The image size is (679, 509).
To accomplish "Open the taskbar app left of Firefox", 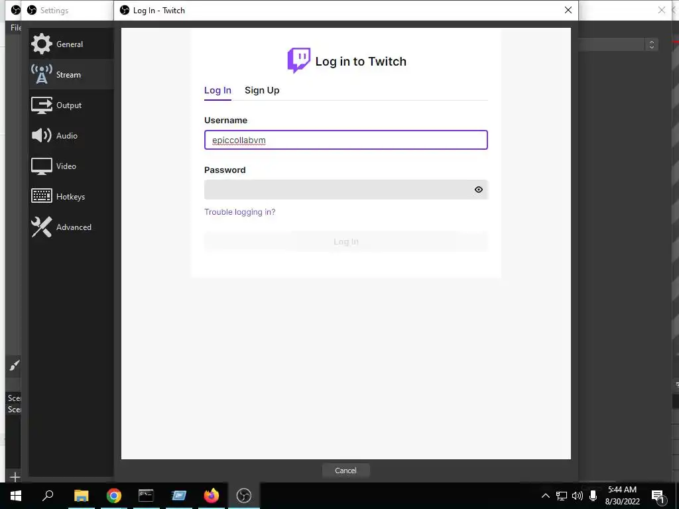I will 179,496.
